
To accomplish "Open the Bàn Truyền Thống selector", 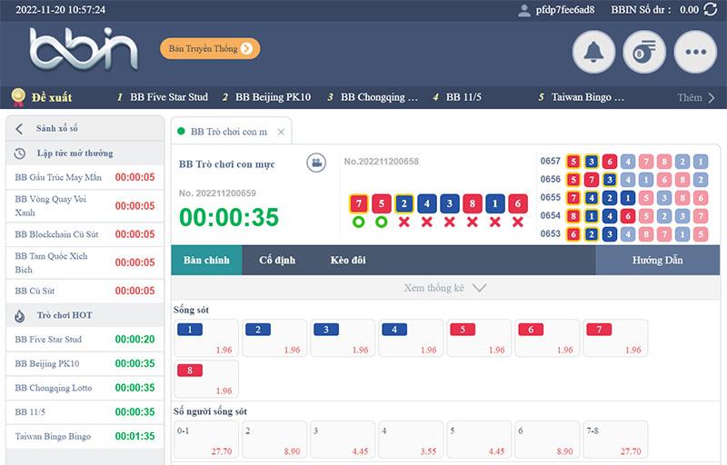I will coord(210,49).
